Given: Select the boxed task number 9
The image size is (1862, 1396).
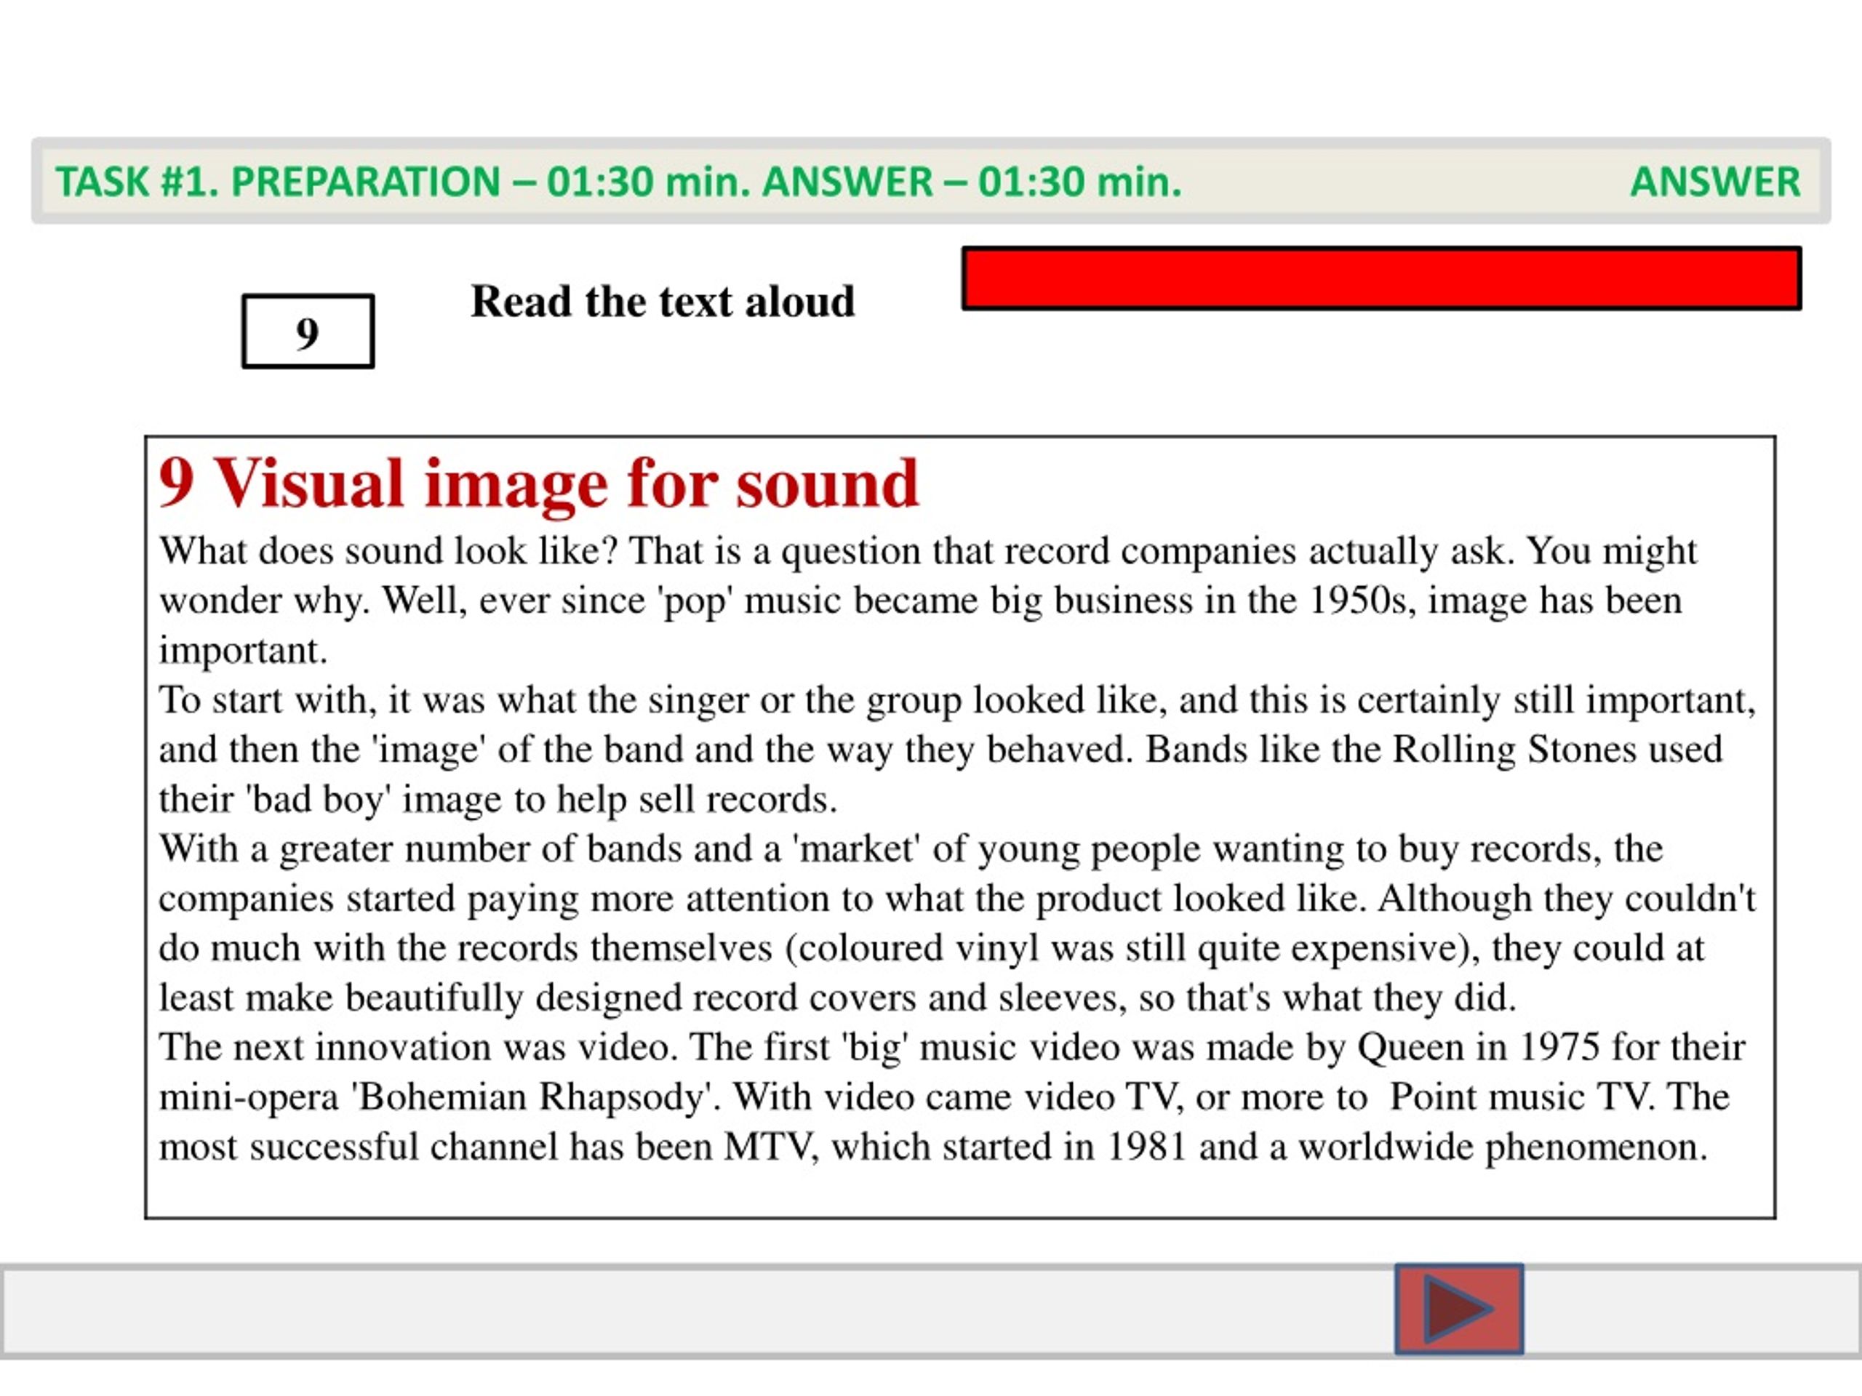Looking at the screenshot, I should [308, 332].
